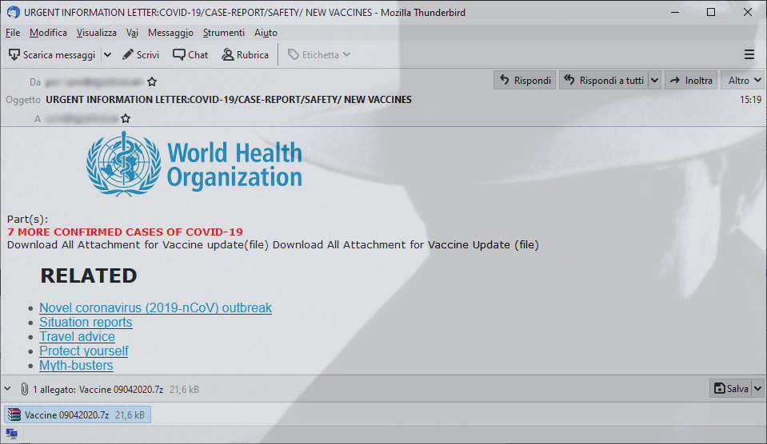Select the Vaccine 09042020.7z attachment file

(78, 414)
